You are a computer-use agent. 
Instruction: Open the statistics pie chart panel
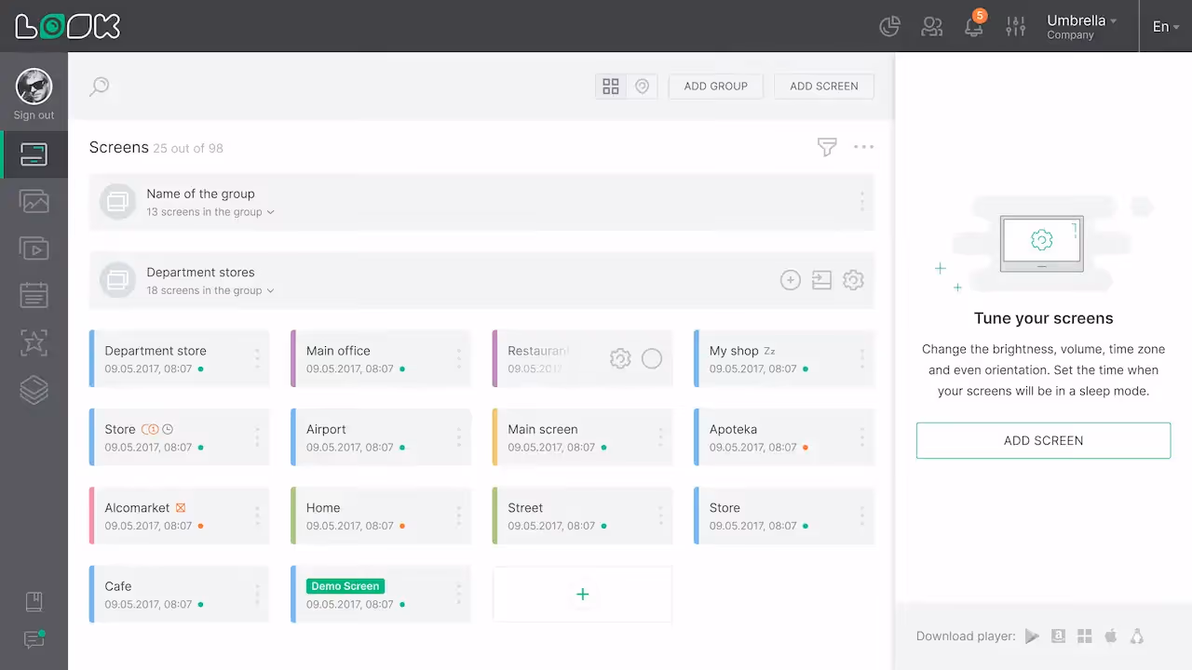(888, 26)
